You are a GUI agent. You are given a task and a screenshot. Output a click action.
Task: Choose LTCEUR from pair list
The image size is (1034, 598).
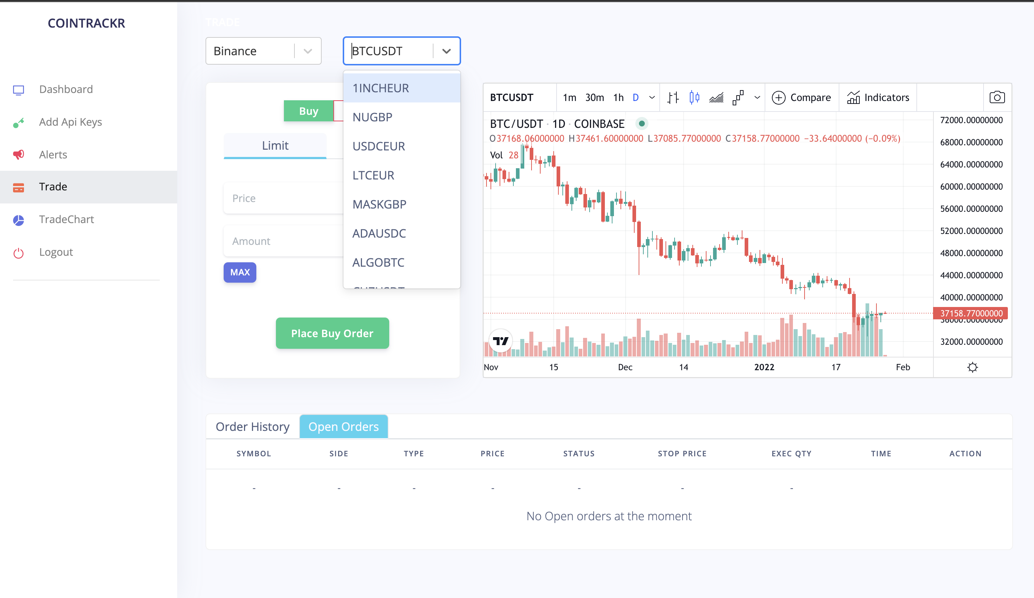pyautogui.click(x=402, y=175)
